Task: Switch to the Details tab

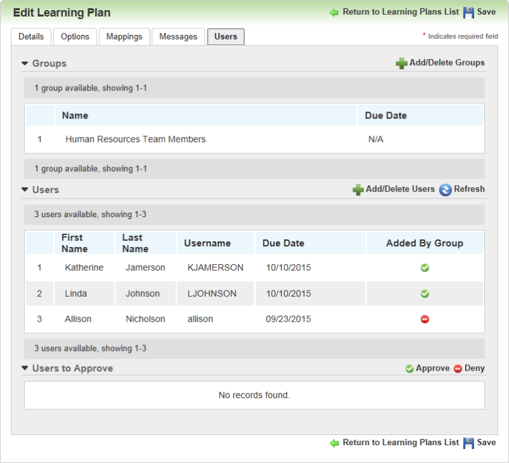Action: [x=31, y=37]
